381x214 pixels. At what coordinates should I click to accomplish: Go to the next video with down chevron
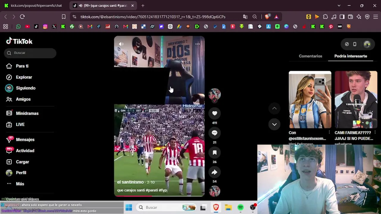pos(274,124)
